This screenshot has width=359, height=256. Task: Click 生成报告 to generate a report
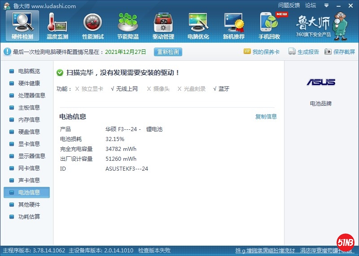click(304, 52)
